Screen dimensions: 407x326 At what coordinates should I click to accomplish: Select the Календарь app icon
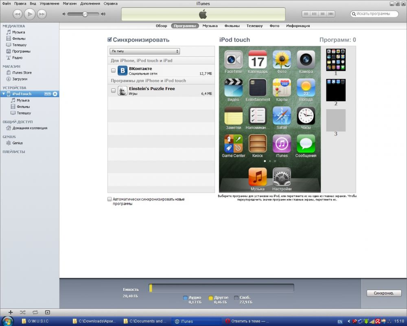click(258, 60)
